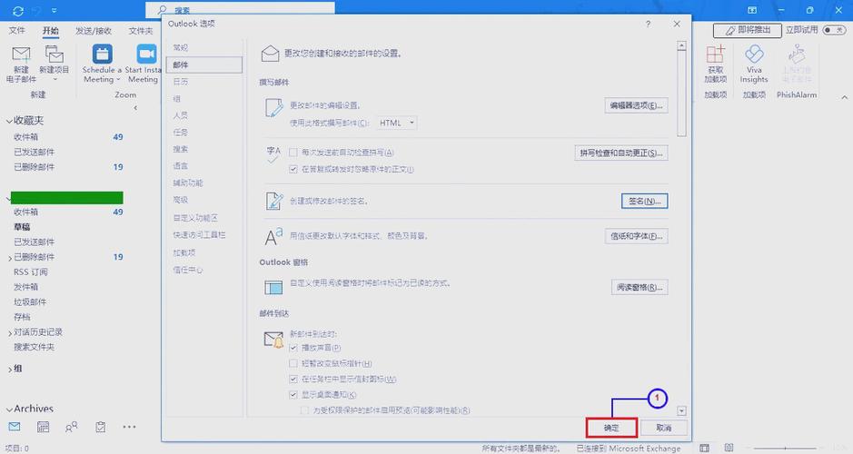Screen dimensions: 853x454
Task: Uncheck the 播放声音 checkbox
Action: (293, 348)
